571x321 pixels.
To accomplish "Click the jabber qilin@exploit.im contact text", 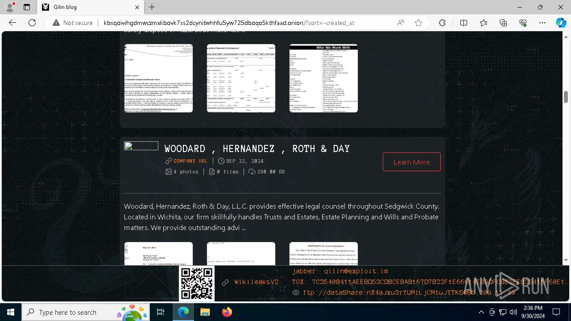I will (x=340, y=271).
